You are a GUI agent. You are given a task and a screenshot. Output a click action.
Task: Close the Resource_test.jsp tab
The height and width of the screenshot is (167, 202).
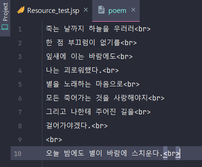pos(86,10)
